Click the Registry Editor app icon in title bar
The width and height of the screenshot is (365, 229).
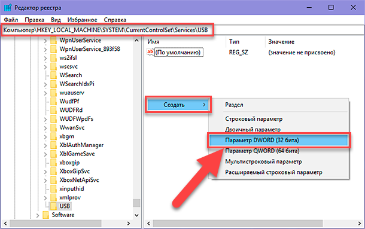click(8, 7)
